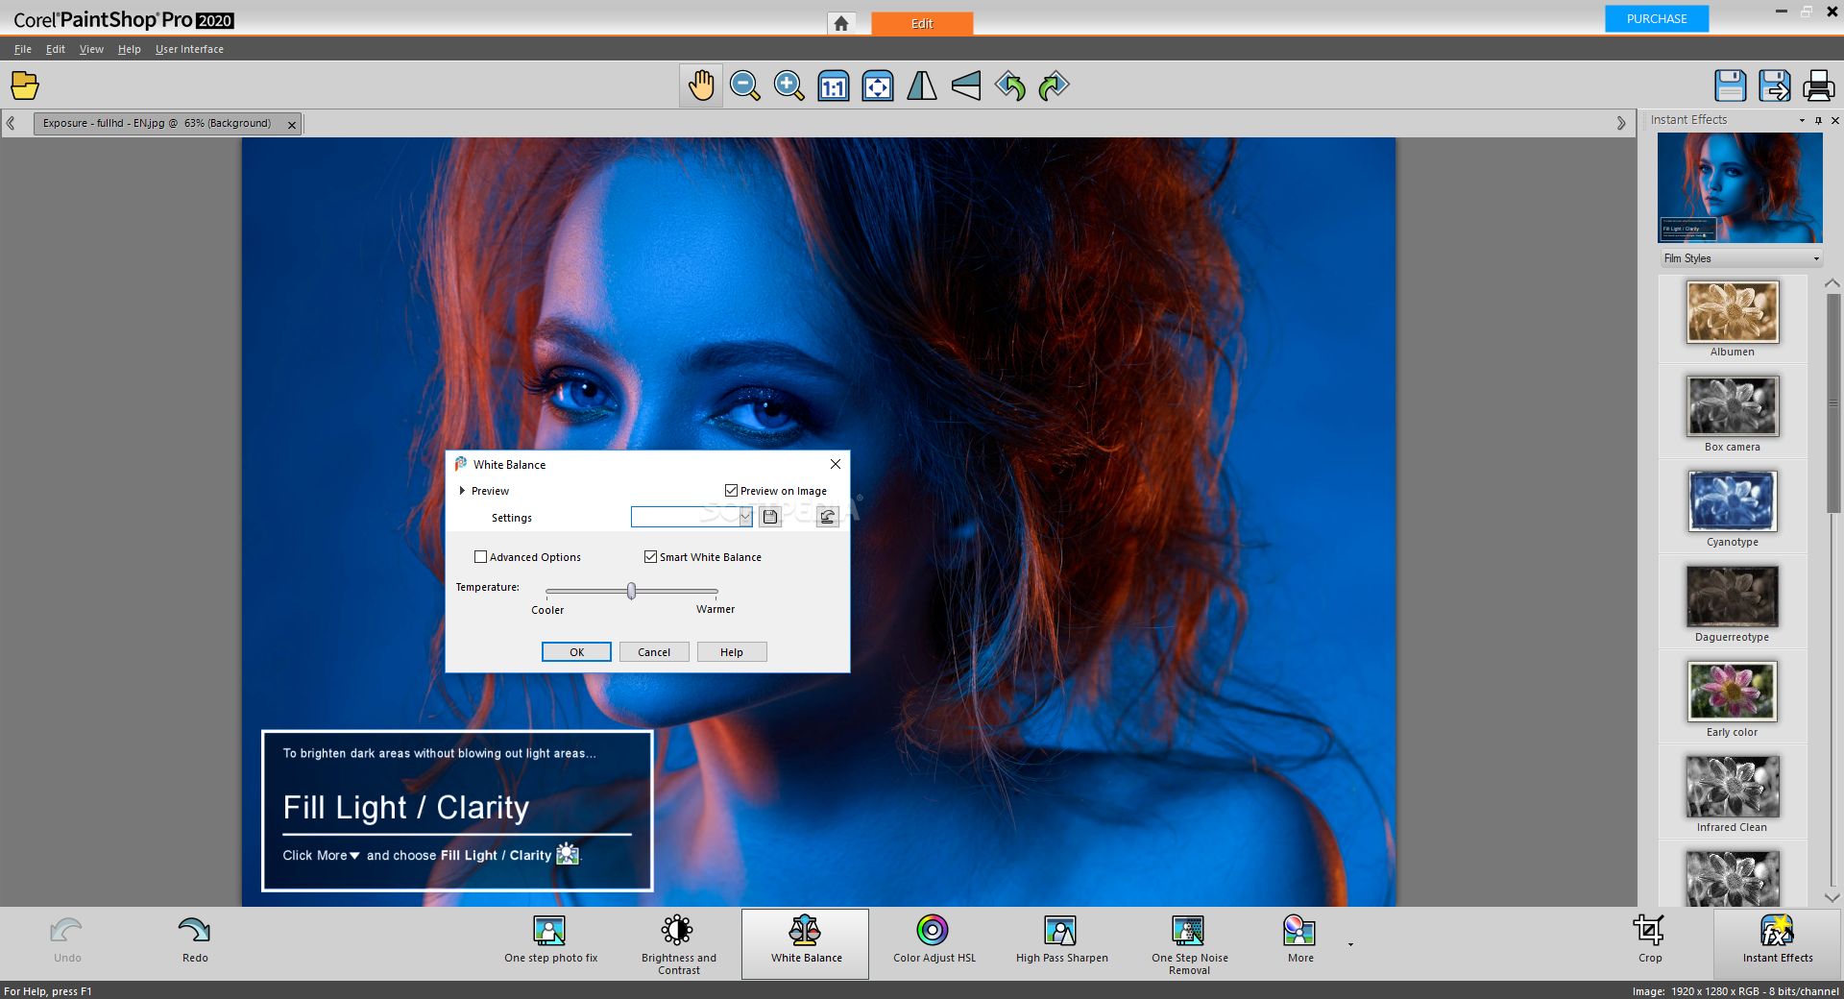Image resolution: width=1844 pixels, height=999 pixels.
Task: Open the Settings presets dropdown in White Balance
Action: [x=745, y=517]
